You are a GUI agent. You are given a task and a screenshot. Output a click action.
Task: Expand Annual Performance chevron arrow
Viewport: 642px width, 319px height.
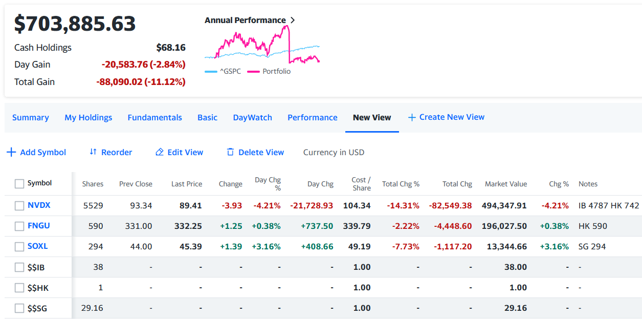pyautogui.click(x=293, y=20)
